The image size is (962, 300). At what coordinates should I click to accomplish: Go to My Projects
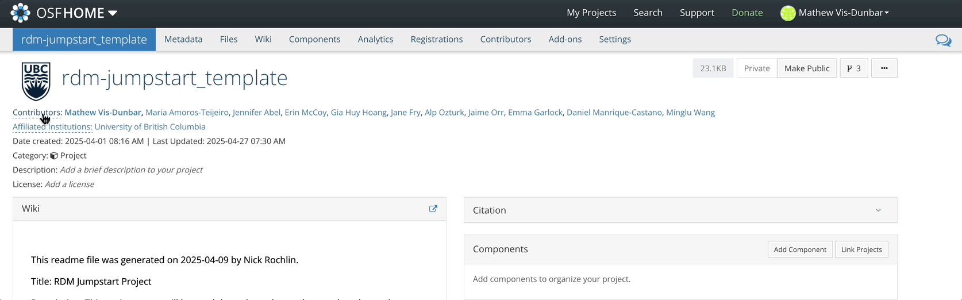point(591,13)
